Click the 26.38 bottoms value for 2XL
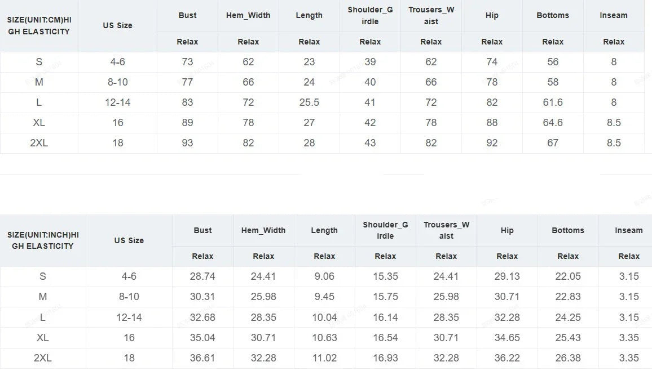Image resolution: width=652 pixels, height=371 pixels. (568, 358)
